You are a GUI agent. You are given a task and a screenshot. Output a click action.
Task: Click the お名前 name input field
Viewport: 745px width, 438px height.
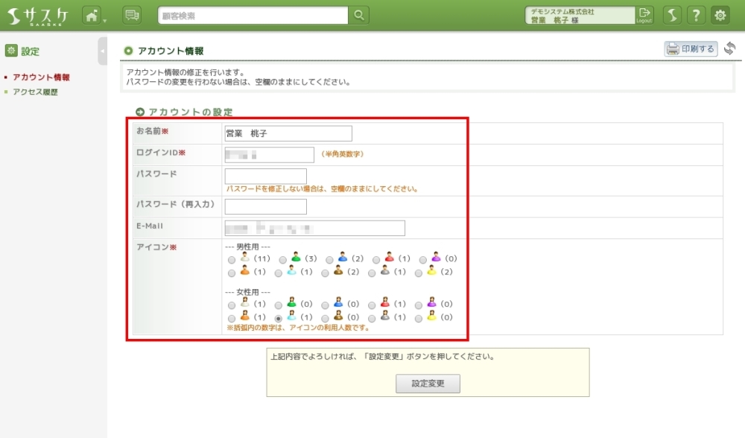click(x=288, y=133)
